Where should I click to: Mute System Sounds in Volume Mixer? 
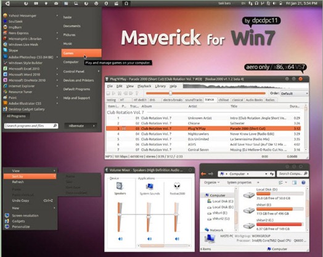pos(150,239)
